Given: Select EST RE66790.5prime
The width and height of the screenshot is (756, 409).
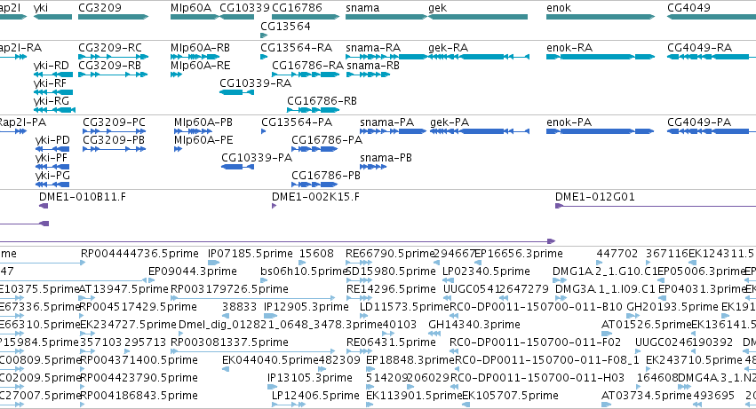Looking at the screenshot, I should click(391, 254).
